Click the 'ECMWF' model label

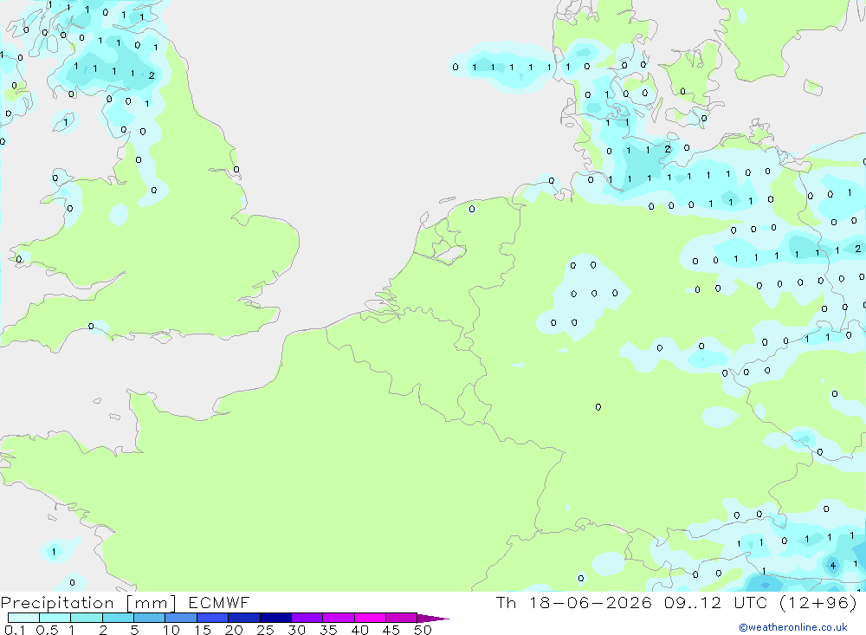[219, 602]
